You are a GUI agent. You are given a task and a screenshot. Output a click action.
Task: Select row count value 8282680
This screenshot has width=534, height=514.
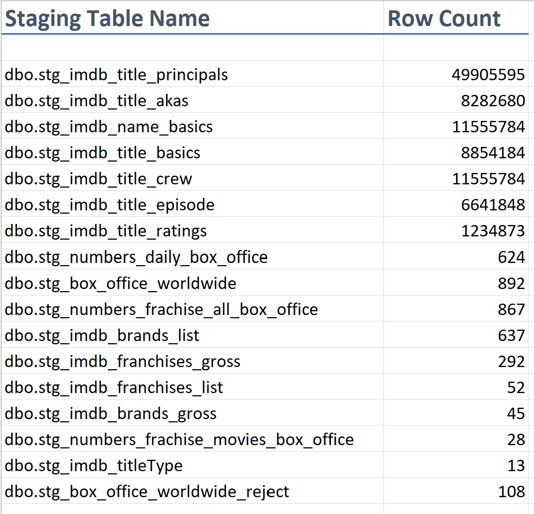pos(456,100)
